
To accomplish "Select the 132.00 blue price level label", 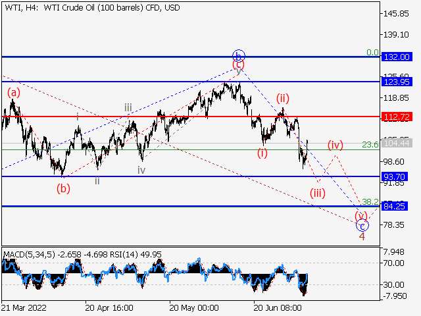I will coord(397,57).
